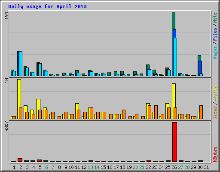Click day label 1 on the axis
The width and height of the screenshot is (220, 172).
coord(14,167)
